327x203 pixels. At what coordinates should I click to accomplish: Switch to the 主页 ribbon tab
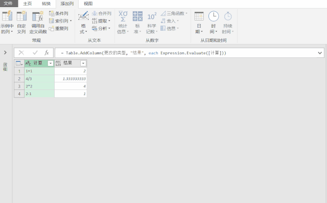(27, 4)
